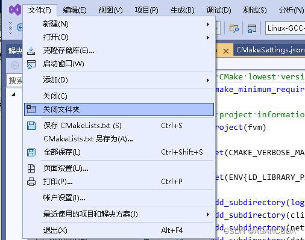
Task: Click the 打开(O) submenu arrow
Action: 208,37
